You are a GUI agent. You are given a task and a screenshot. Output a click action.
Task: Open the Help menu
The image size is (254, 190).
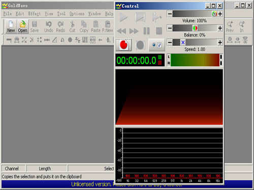pos(109,14)
